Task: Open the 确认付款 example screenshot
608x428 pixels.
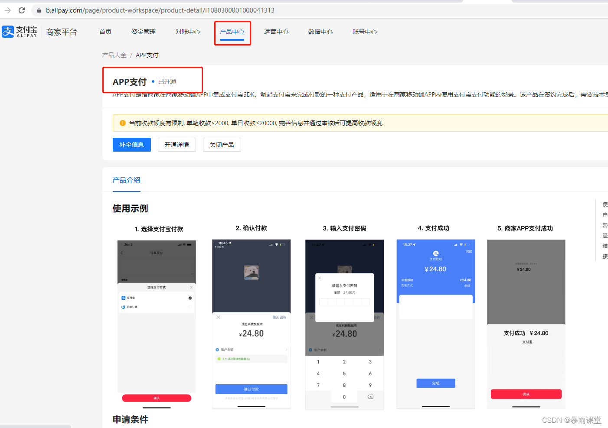Action: point(251,324)
